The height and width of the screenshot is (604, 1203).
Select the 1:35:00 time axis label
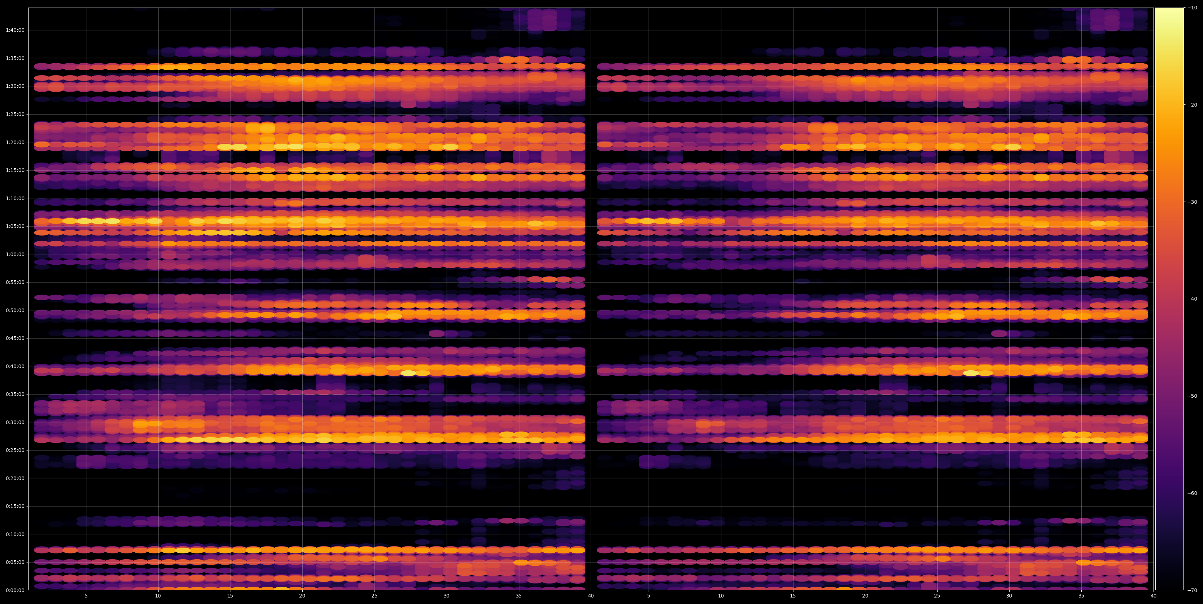pos(15,58)
